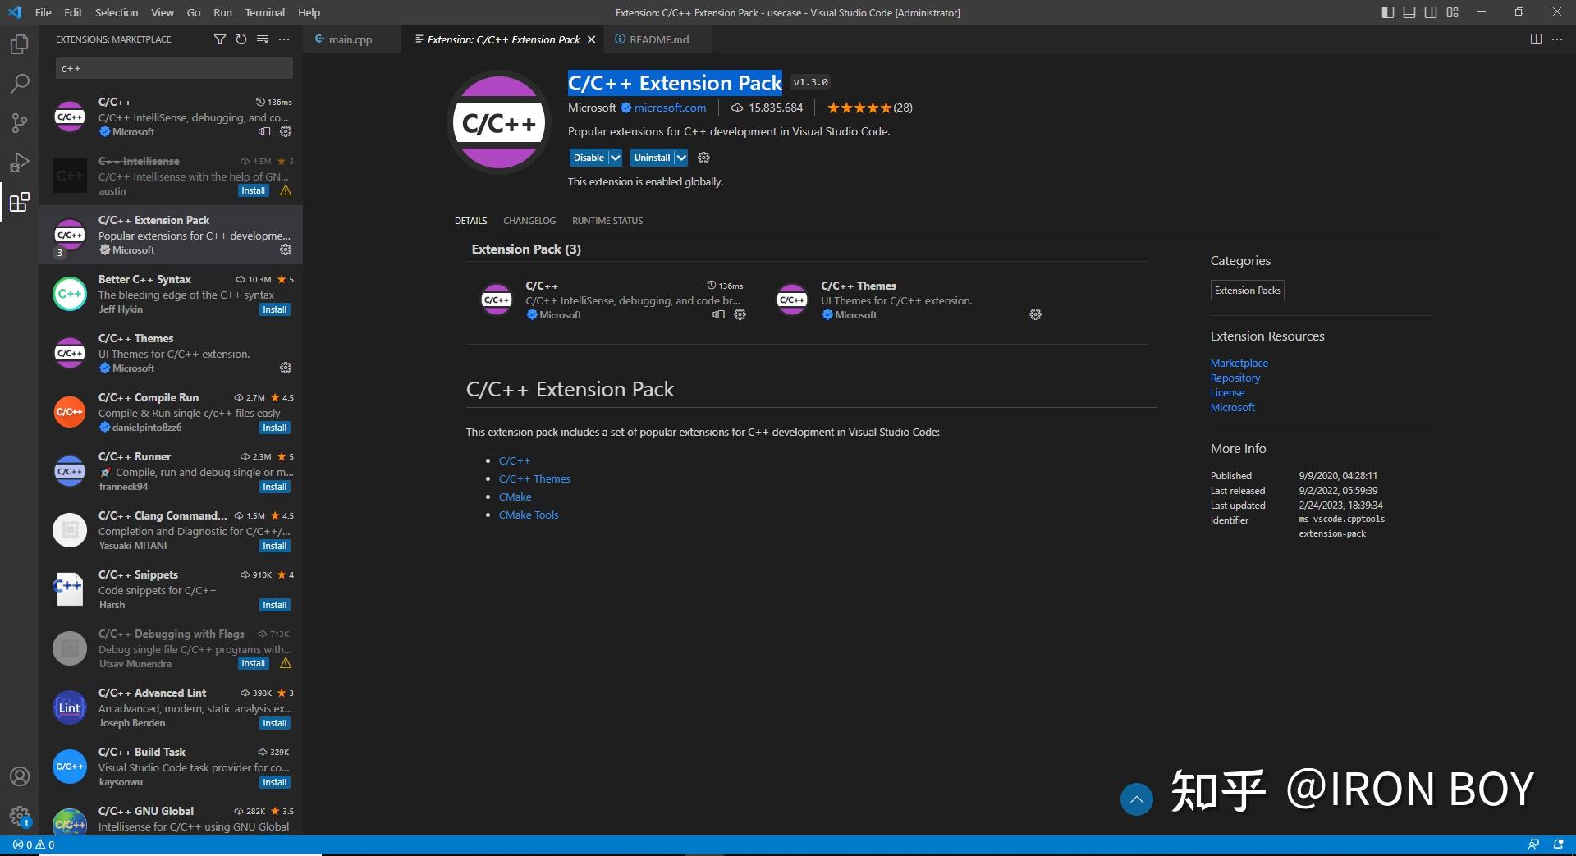
Task: Open the Repository link under Extension Resources
Action: (1235, 378)
